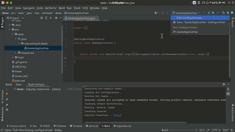Click the wrench icon in Build panel

click(7, 99)
